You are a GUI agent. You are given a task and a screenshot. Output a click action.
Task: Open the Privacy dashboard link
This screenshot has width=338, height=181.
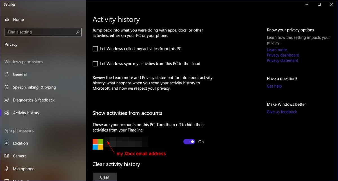tap(283, 55)
